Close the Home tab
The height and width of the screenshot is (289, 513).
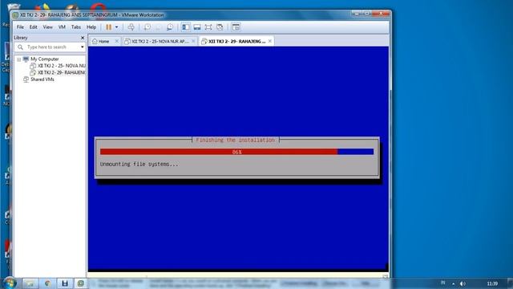pos(117,41)
